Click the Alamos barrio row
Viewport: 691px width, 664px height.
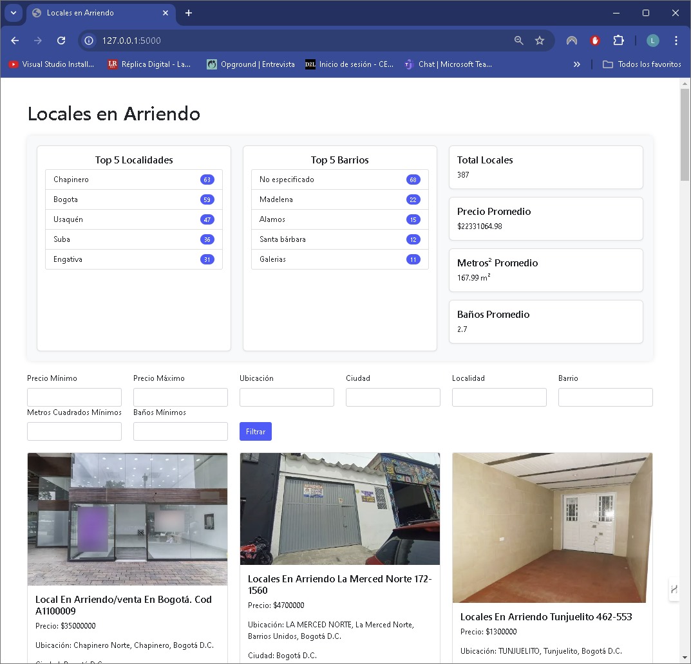coord(340,219)
